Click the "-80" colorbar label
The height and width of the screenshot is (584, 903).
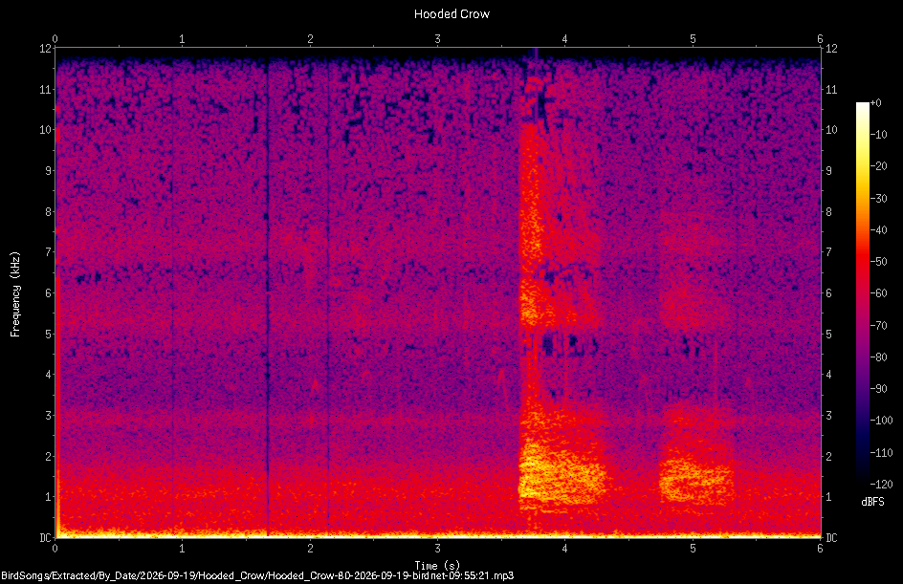click(x=878, y=357)
